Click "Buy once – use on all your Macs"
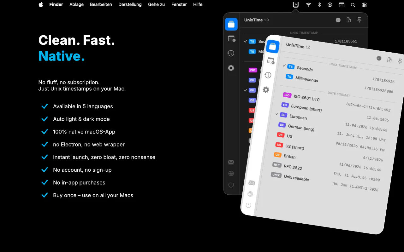404x252 pixels. [93, 195]
